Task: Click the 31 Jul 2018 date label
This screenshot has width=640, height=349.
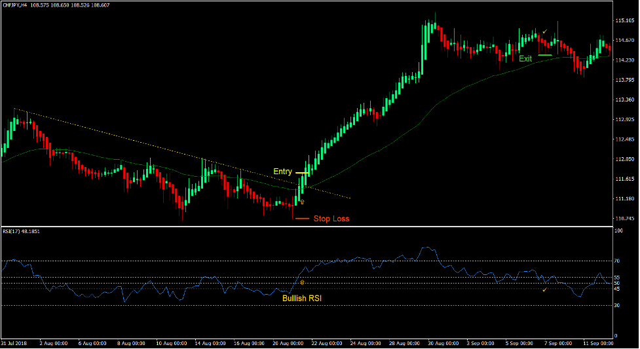Action: point(14,343)
